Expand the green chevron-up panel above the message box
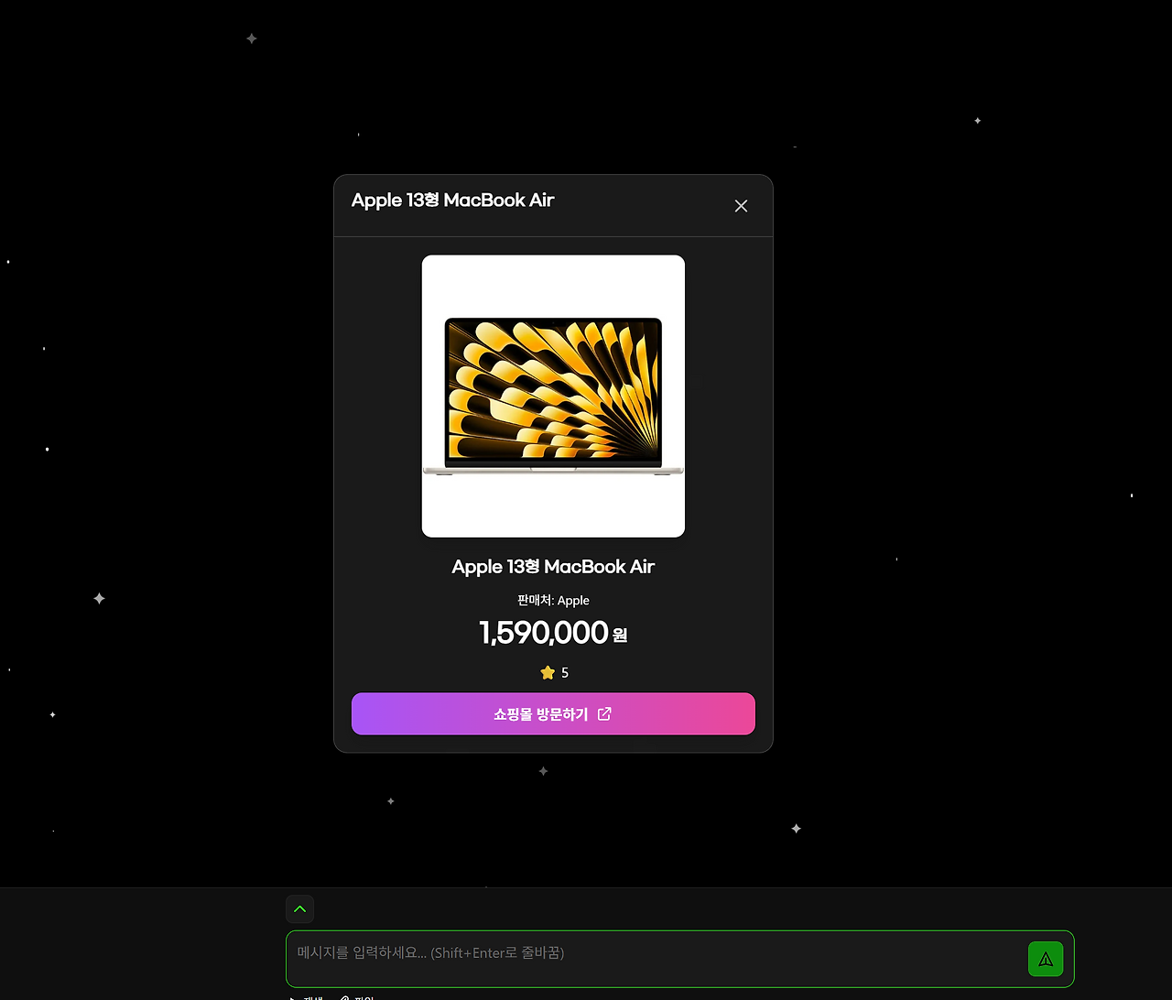The height and width of the screenshot is (1000, 1172). pos(300,909)
